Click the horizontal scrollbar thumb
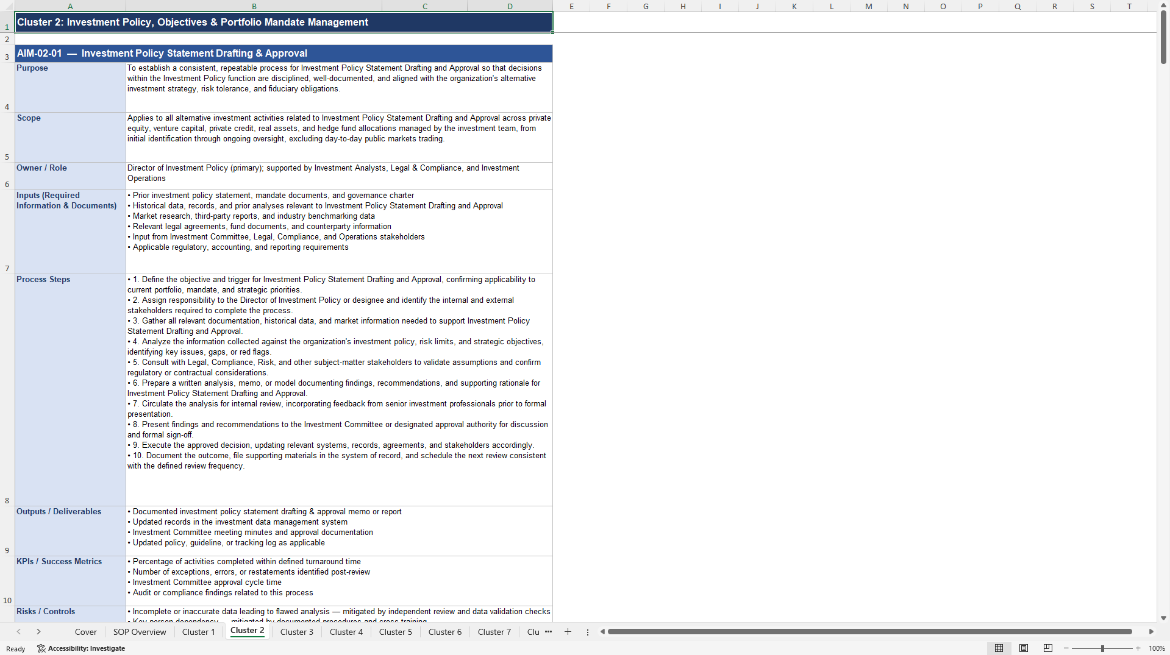 point(869,632)
